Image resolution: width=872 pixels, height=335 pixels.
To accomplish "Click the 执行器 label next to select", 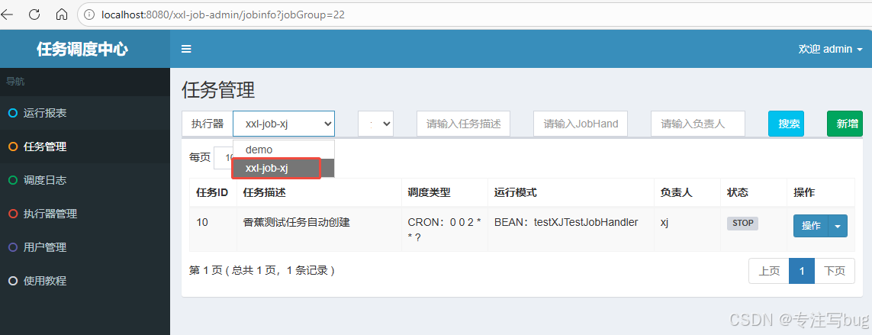I will (208, 124).
